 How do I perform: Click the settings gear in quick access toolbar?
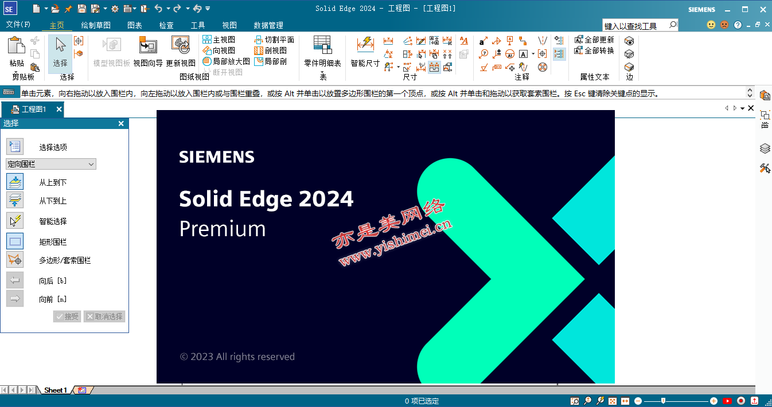(115, 9)
